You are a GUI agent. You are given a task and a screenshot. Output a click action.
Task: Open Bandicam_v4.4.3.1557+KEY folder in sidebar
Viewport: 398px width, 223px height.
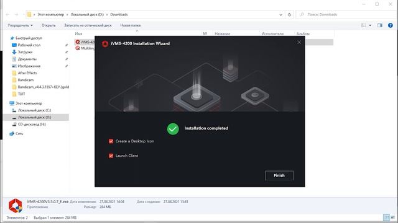click(43, 87)
